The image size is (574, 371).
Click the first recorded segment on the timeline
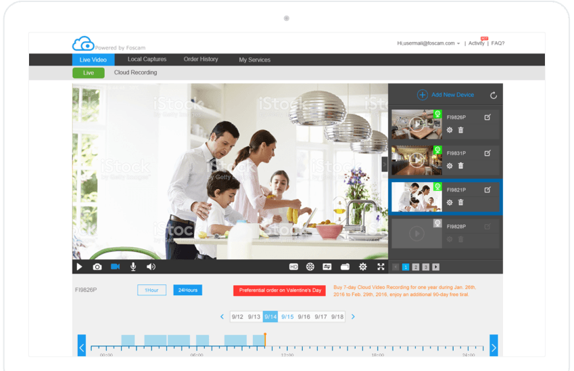[x=128, y=341]
